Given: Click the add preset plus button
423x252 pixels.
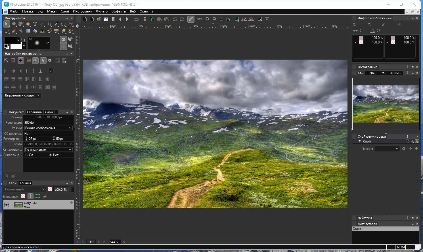Looking at the screenshot, I should [x=416, y=148].
